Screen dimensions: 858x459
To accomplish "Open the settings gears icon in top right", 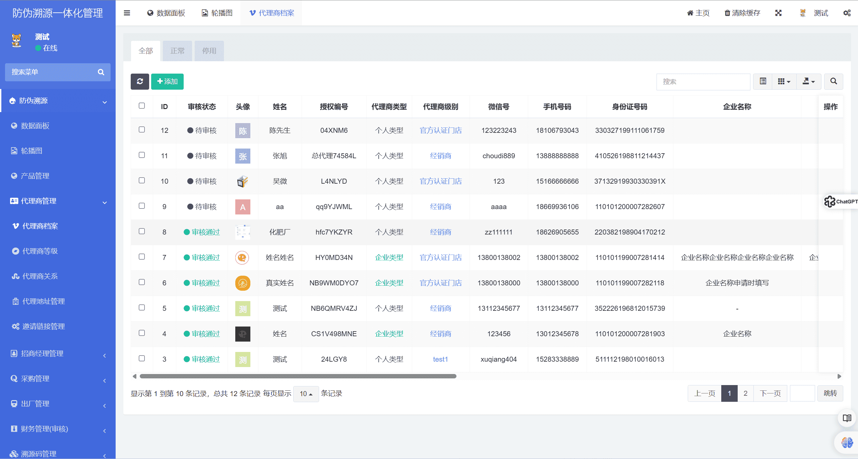I will [847, 13].
